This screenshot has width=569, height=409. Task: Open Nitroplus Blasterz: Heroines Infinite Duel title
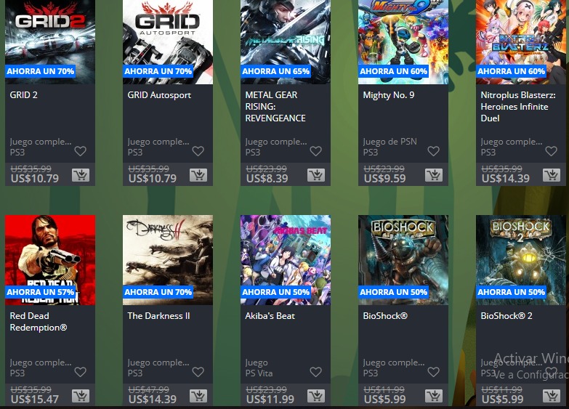(518, 106)
